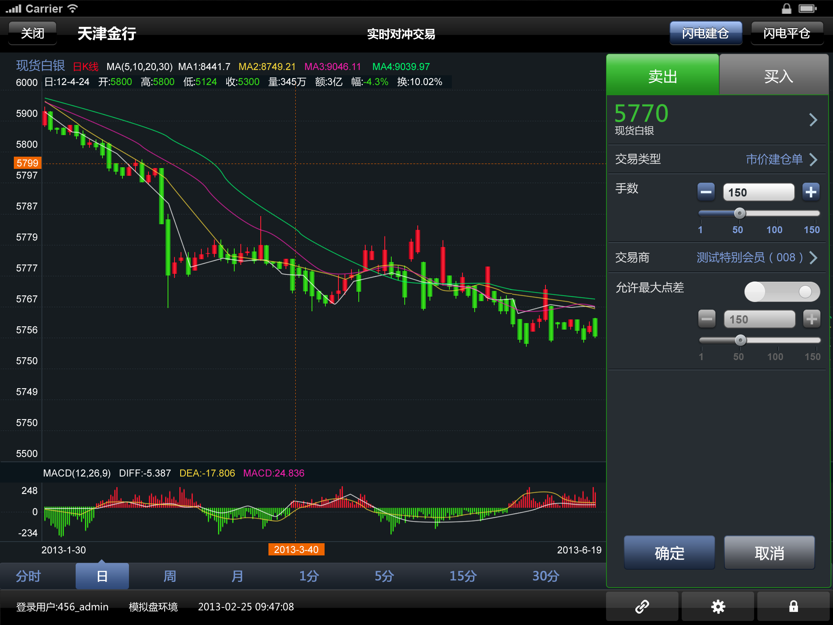The height and width of the screenshot is (625, 833).
Task: Switch to the 买入 tab
Action: [x=774, y=75]
